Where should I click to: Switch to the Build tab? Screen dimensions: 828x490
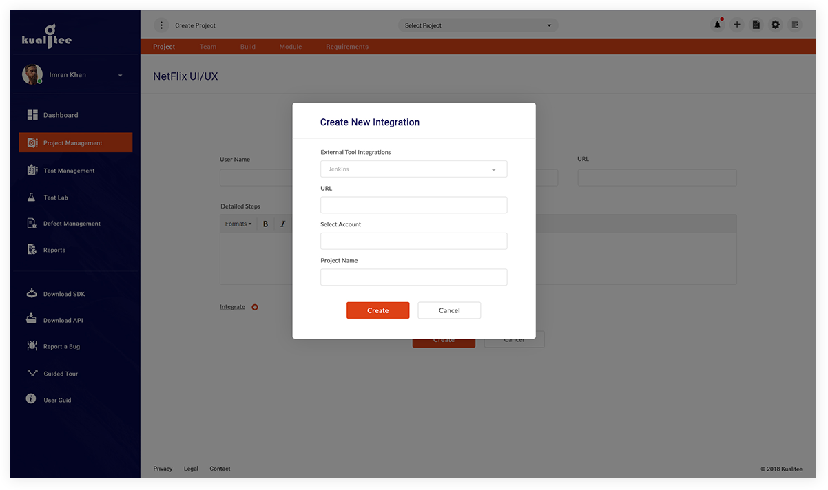tap(248, 47)
